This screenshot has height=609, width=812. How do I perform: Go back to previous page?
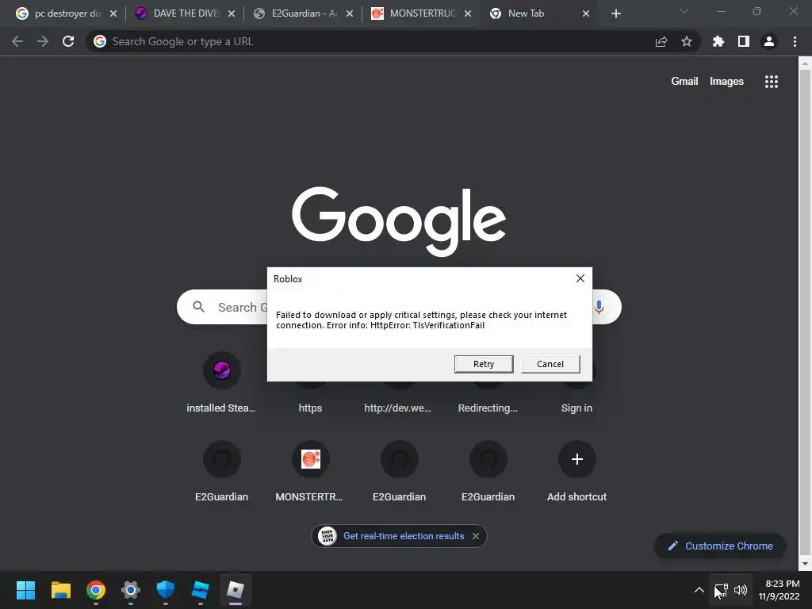pos(17,41)
